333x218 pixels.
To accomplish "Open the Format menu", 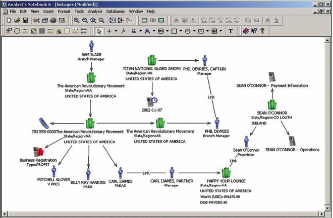I will (x=64, y=12).
